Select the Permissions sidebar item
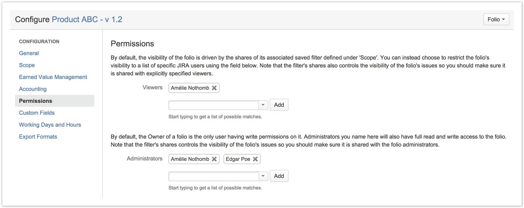Image resolution: width=524 pixels, height=208 pixels. tap(35, 101)
